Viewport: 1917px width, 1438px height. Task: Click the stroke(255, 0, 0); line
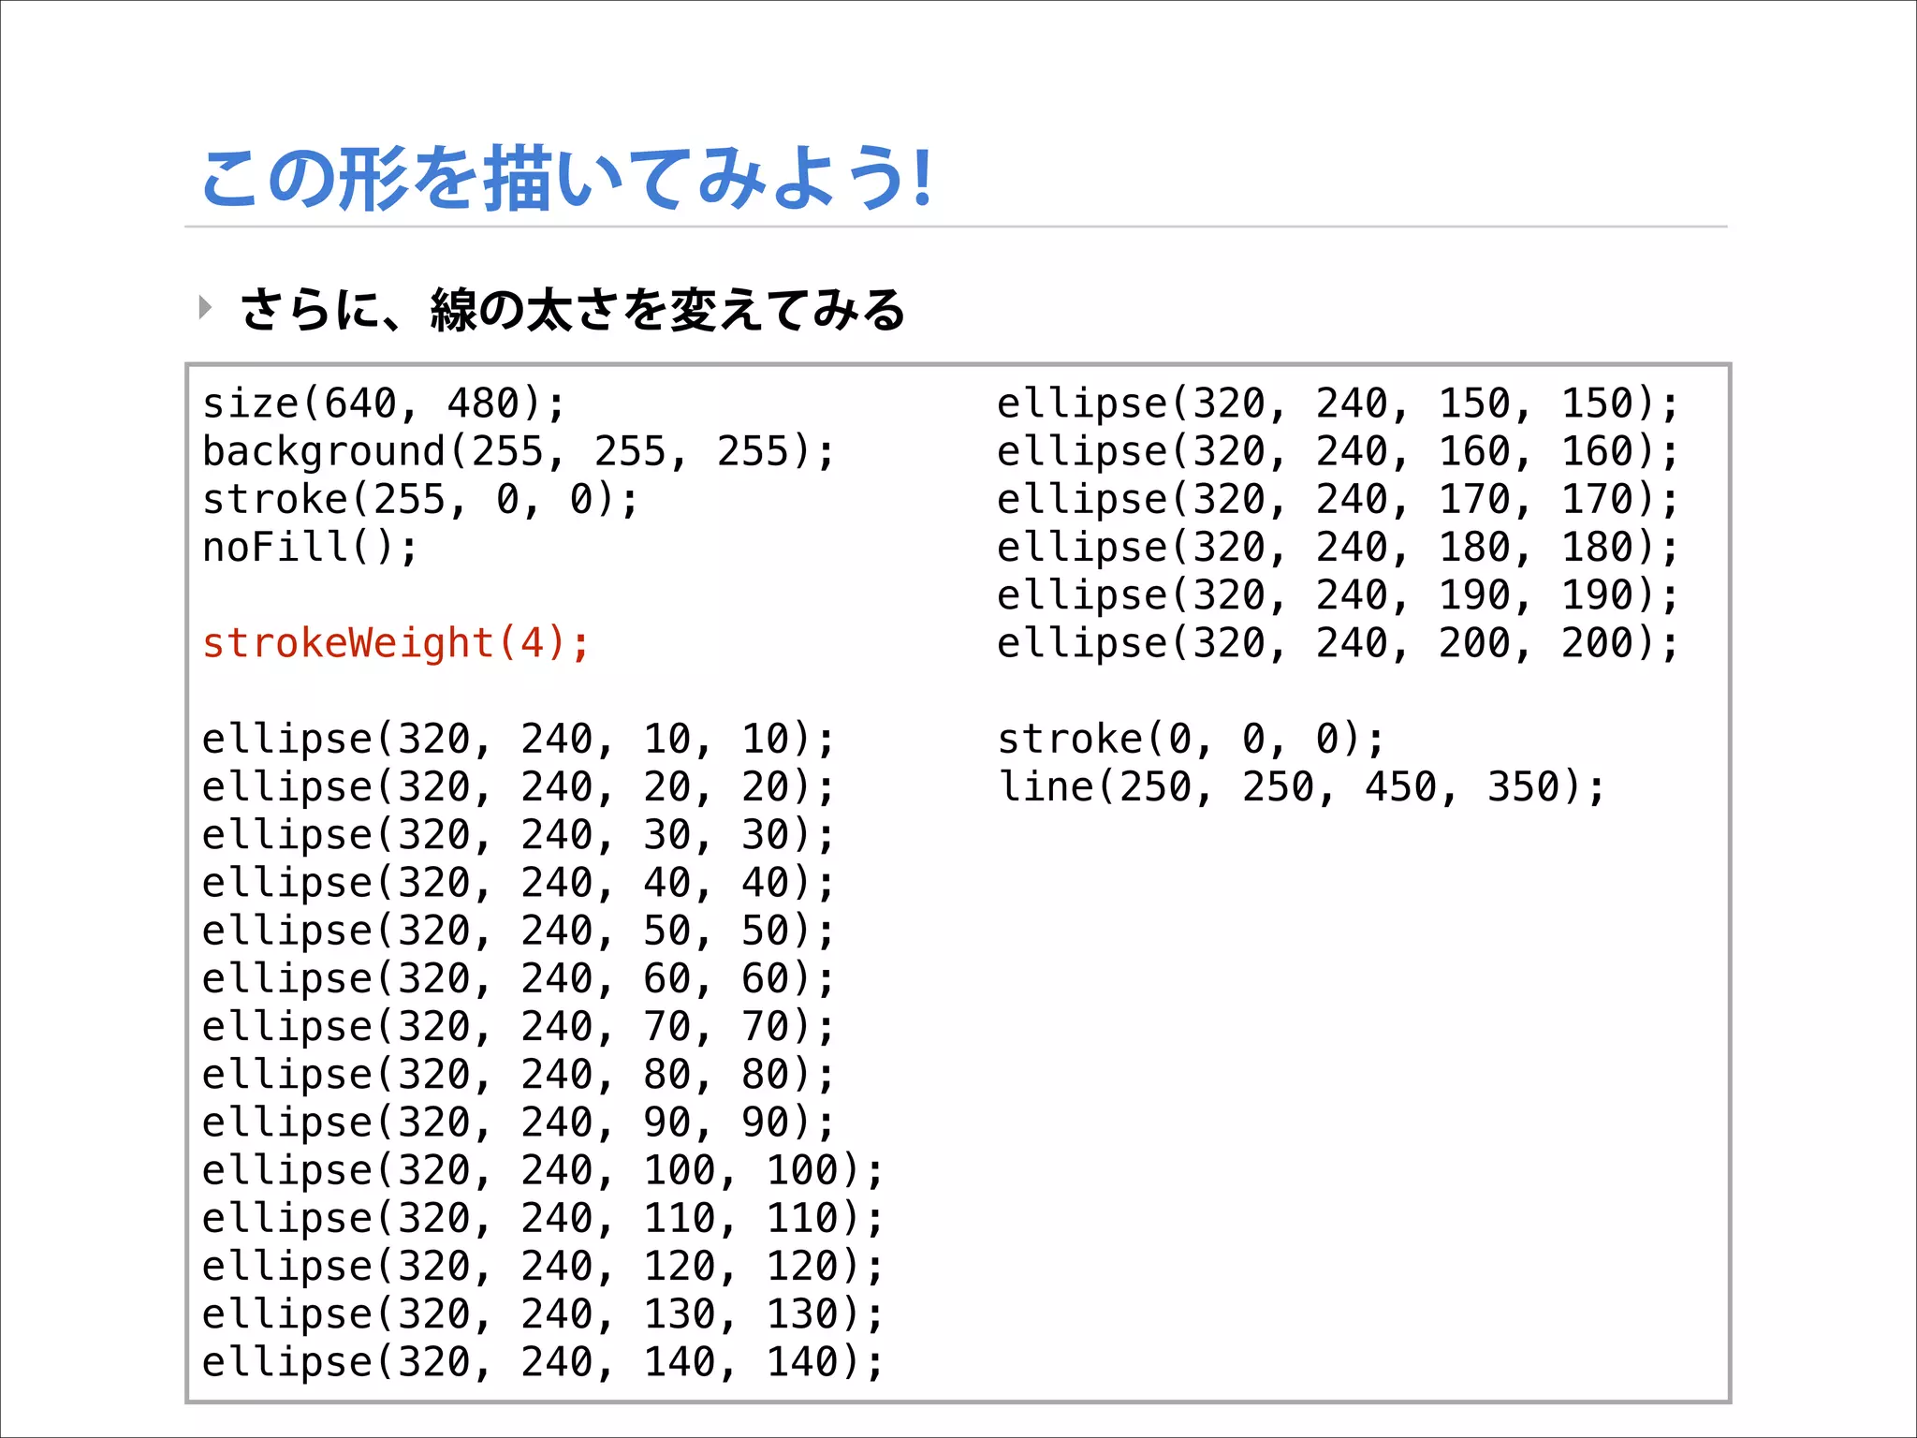coord(420,499)
